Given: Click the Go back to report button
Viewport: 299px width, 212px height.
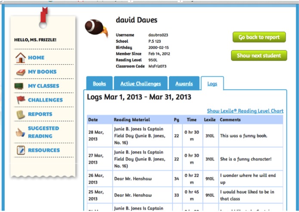Looking at the screenshot, I should (x=259, y=37).
